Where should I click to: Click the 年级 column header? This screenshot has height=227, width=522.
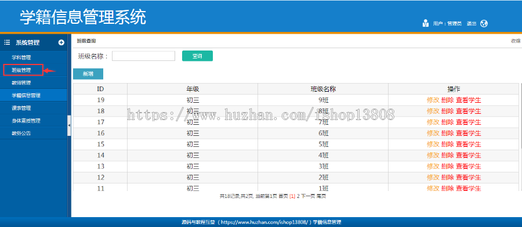193,89
